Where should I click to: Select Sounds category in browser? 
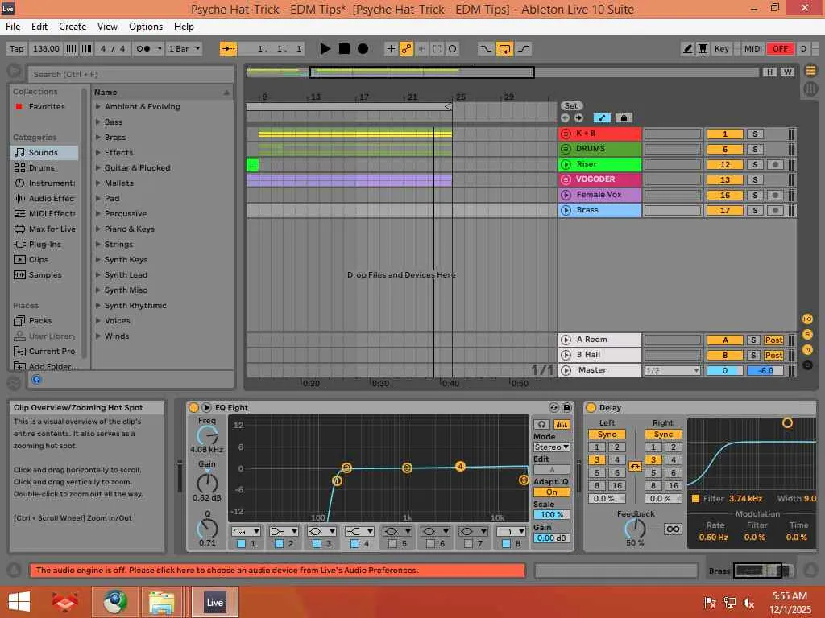44,152
